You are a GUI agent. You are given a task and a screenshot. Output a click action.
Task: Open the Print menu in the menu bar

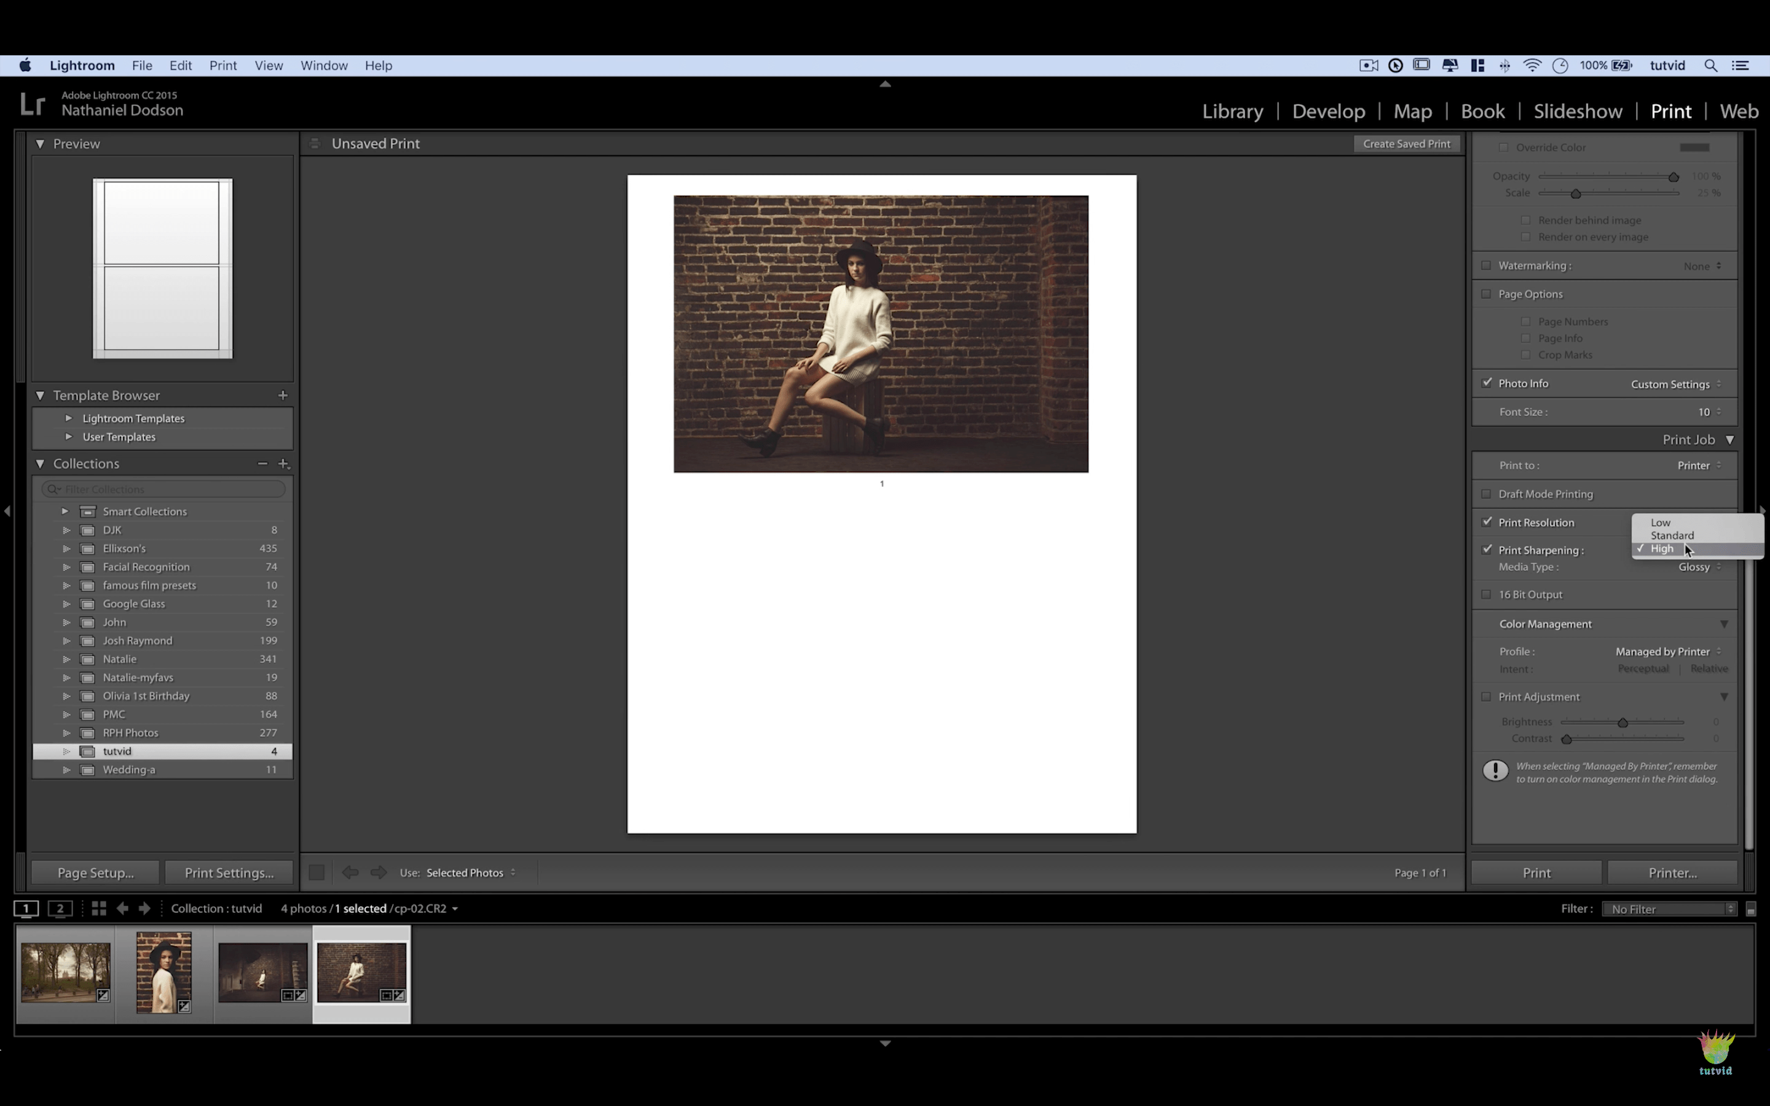[223, 65]
